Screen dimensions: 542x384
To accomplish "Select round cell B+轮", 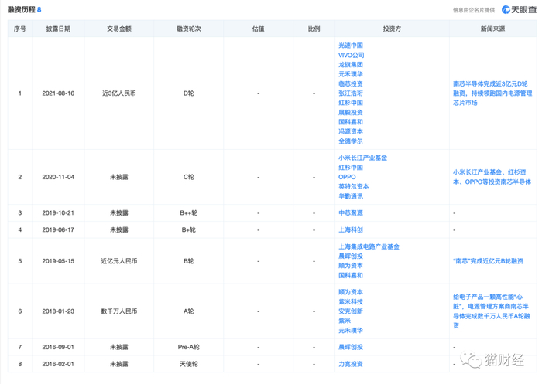I will (188, 229).
